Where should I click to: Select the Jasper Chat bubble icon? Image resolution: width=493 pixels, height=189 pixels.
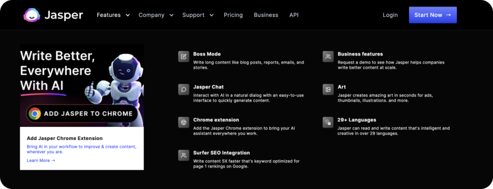tap(183, 90)
